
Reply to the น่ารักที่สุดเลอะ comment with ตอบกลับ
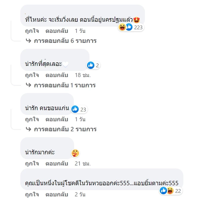[57, 75]
